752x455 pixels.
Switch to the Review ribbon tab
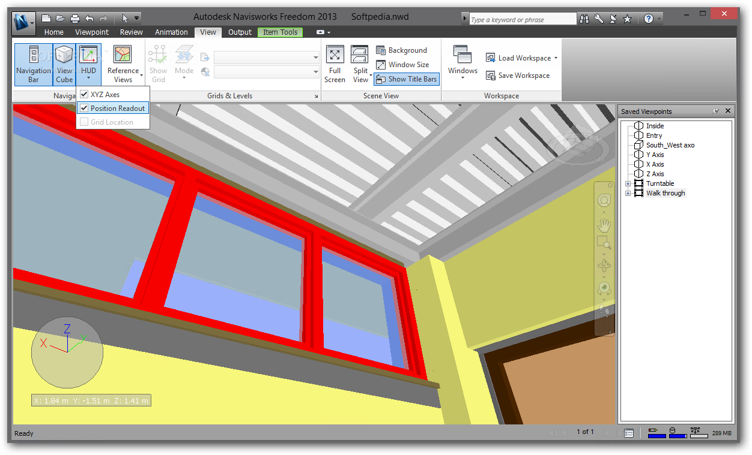(x=131, y=32)
